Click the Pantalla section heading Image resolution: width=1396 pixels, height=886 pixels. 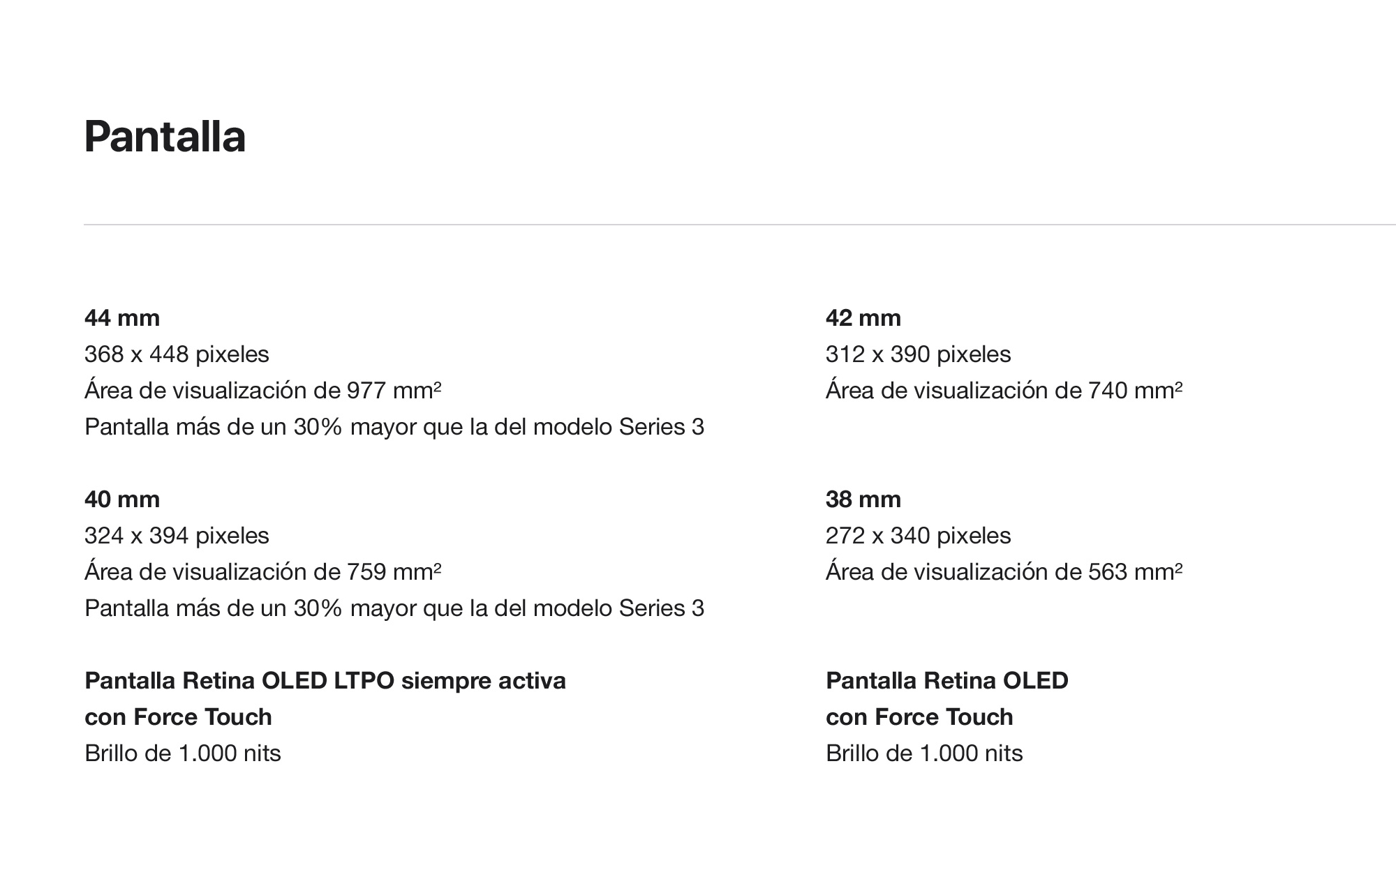click(x=165, y=136)
